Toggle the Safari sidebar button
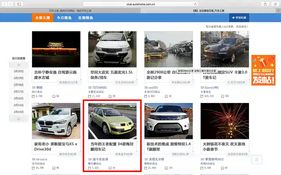This screenshot has width=281, height=175. coord(19,4)
